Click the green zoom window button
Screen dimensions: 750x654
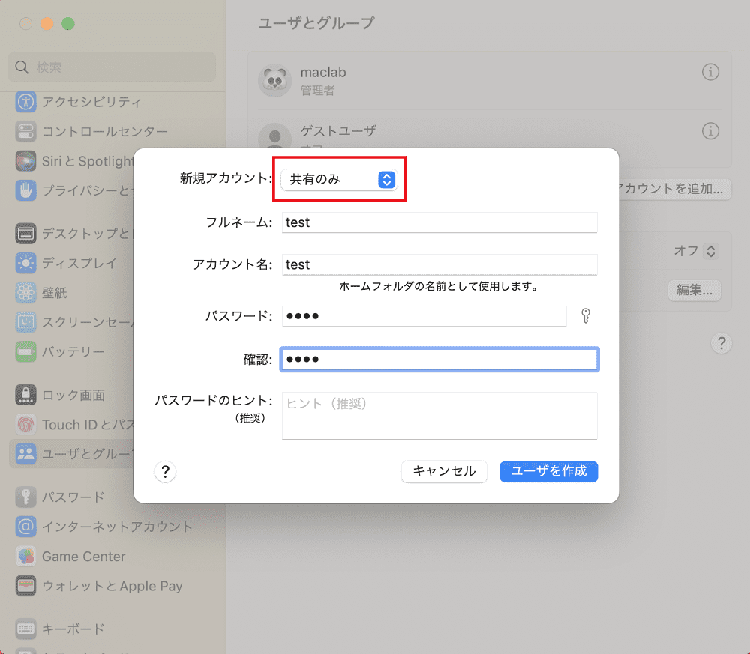(x=68, y=23)
